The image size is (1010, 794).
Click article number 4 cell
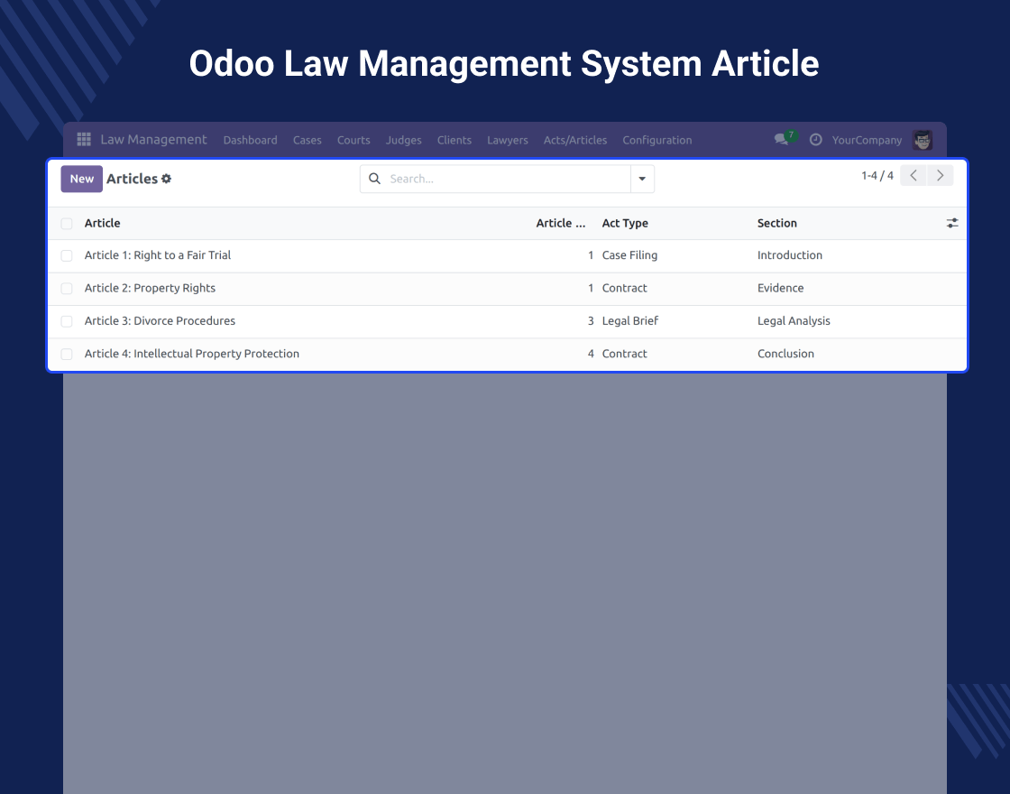click(591, 354)
